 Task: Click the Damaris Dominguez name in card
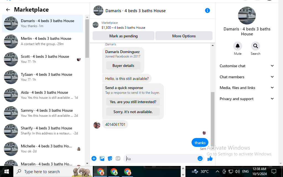pyautogui.click(x=122, y=52)
